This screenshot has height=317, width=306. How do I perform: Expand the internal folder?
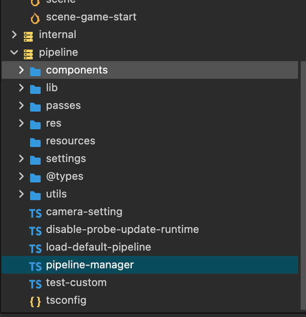[15, 35]
